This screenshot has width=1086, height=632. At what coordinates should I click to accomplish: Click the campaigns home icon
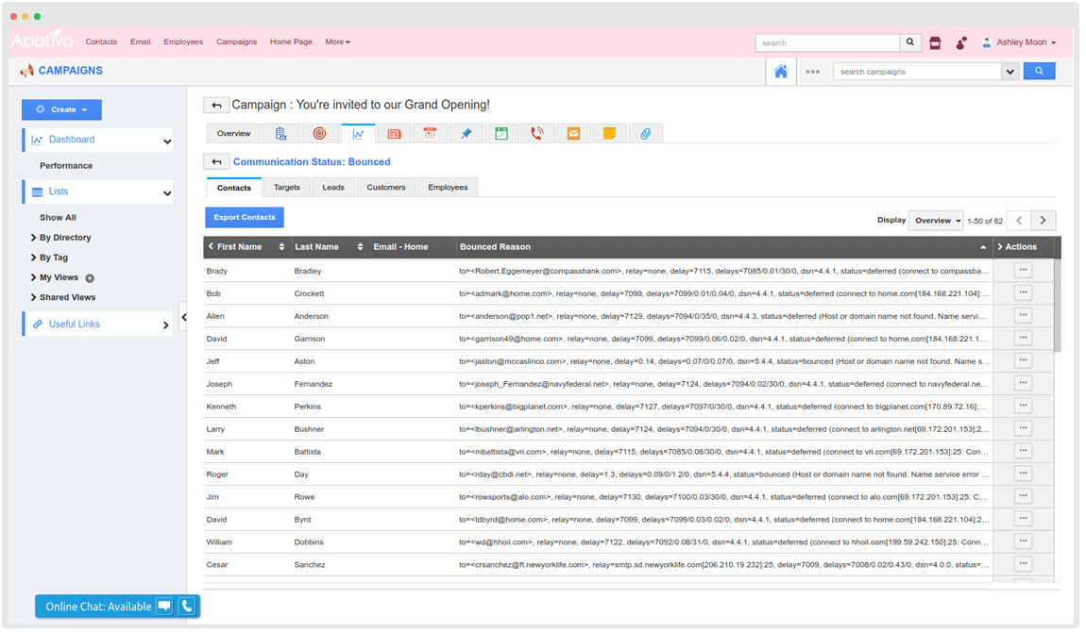(781, 72)
